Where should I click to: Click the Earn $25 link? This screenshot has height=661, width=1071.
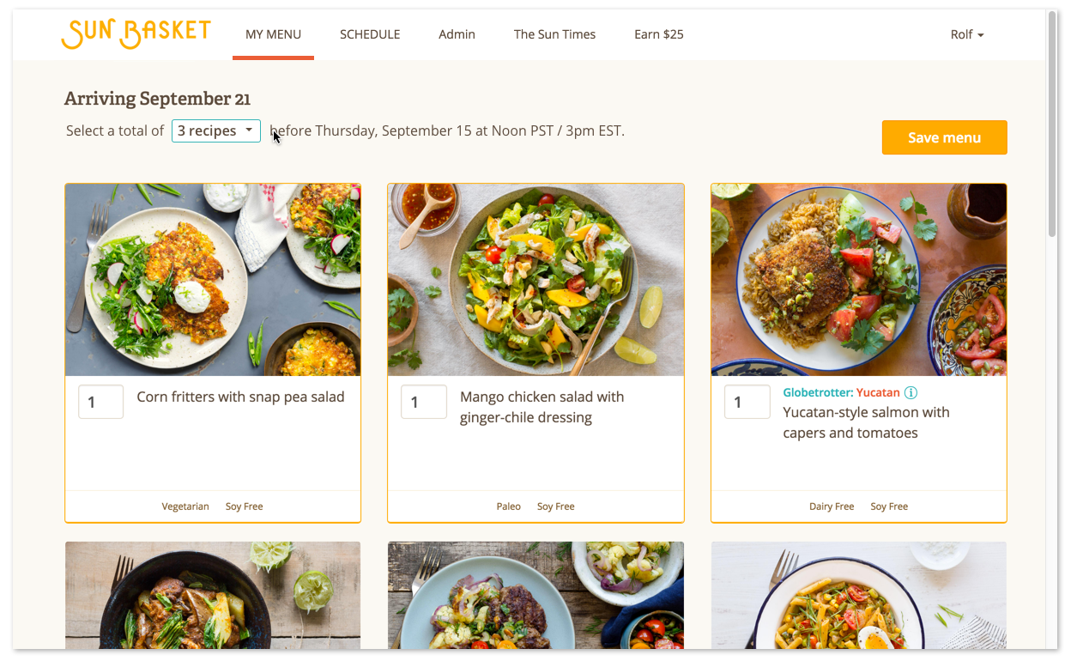pos(659,34)
